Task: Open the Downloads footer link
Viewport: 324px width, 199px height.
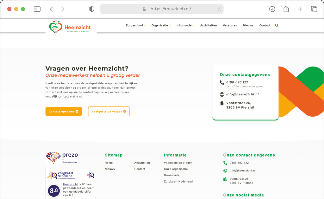Action: [171, 175]
